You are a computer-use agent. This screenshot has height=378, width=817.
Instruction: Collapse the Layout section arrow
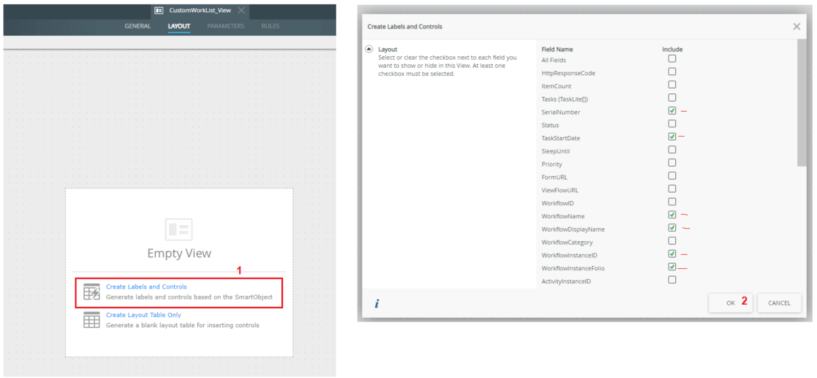coord(369,49)
